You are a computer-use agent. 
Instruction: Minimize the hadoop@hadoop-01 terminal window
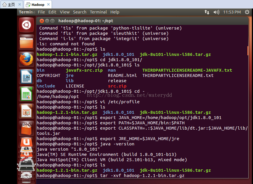(47, 21)
